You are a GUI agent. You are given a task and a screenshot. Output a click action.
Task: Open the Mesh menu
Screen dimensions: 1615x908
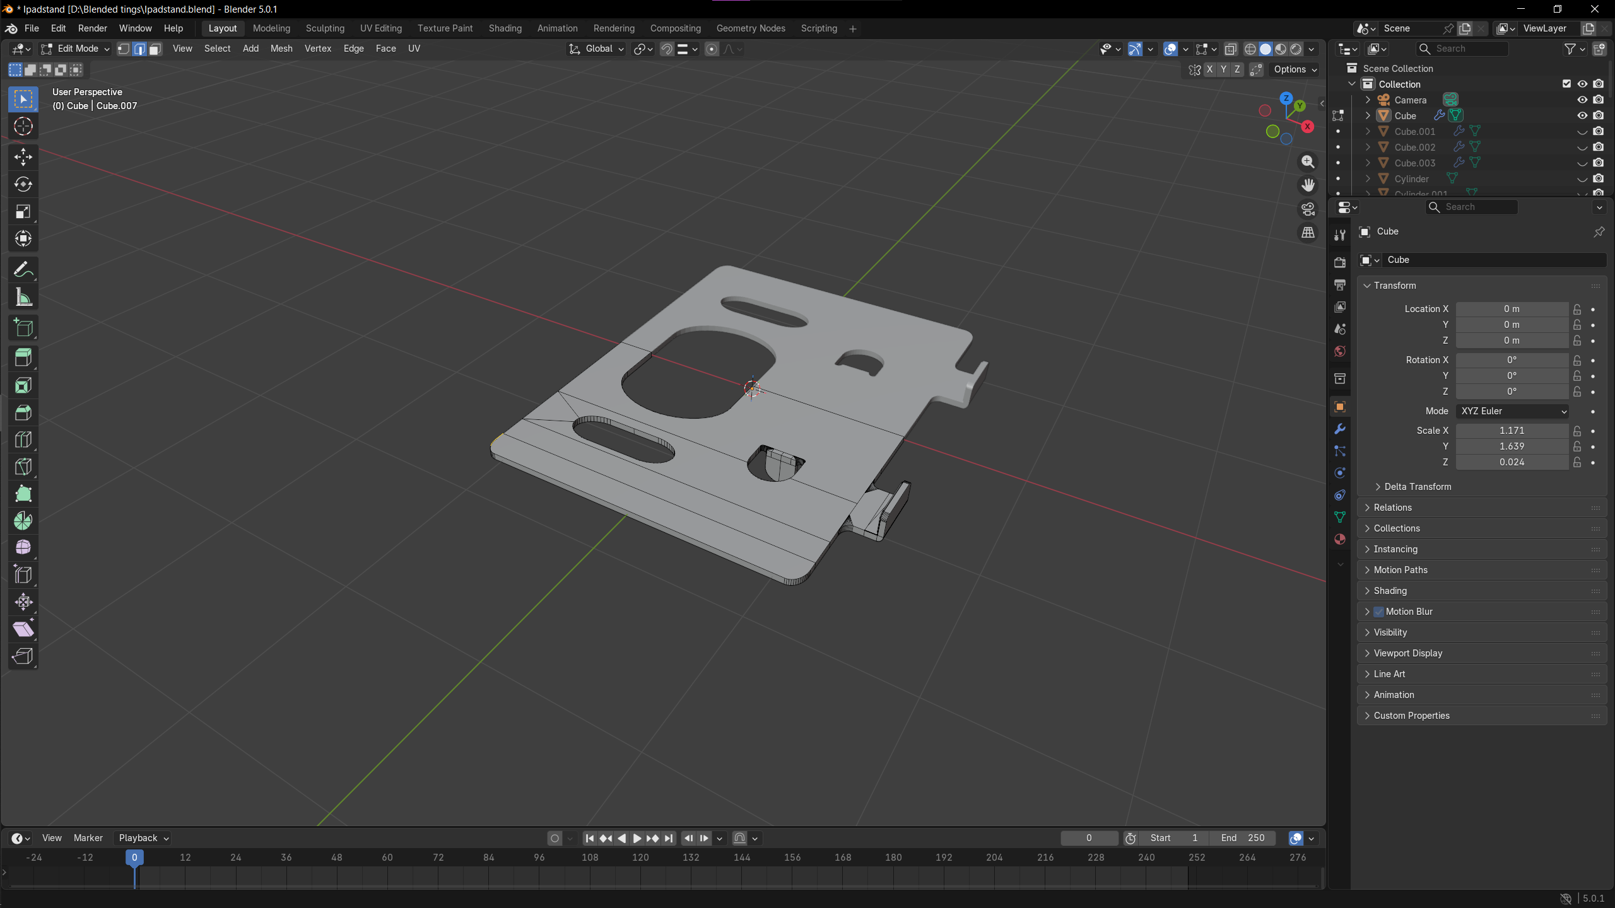(281, 49)
